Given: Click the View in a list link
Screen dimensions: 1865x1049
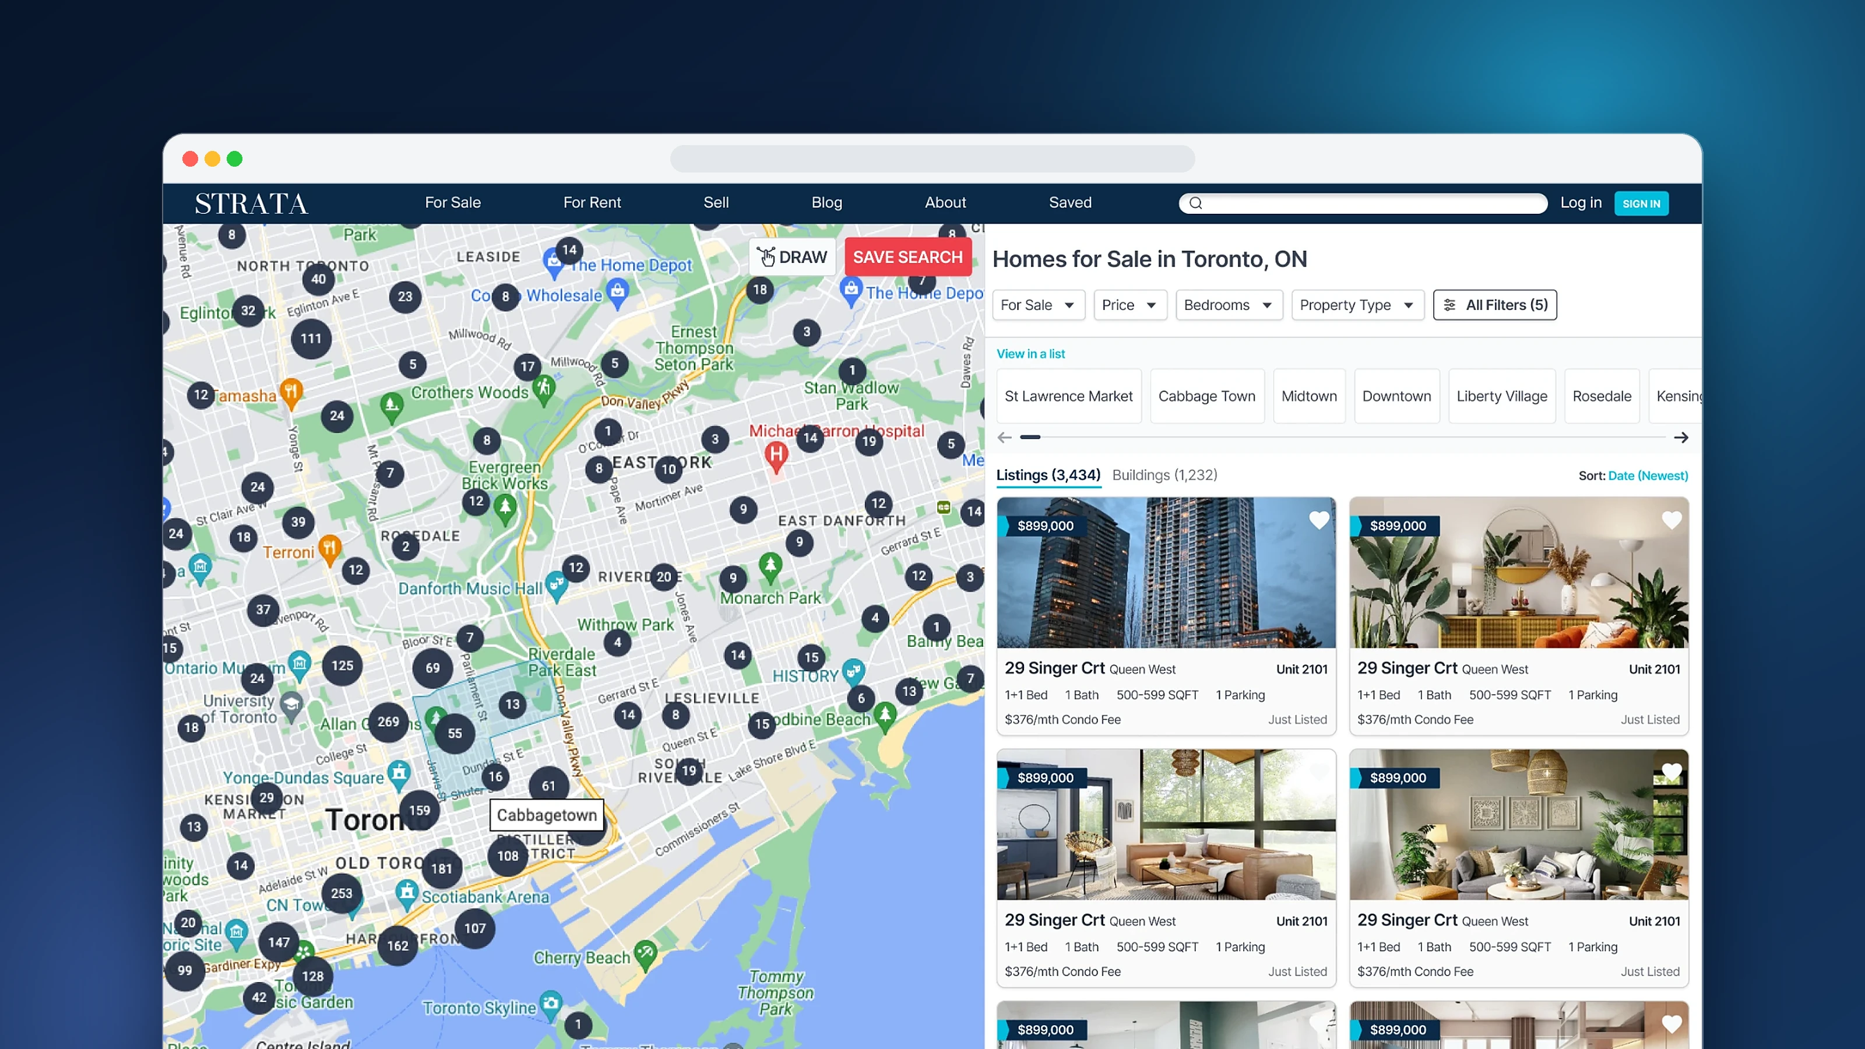Looking at the screenshot, I should (1031, 354).
